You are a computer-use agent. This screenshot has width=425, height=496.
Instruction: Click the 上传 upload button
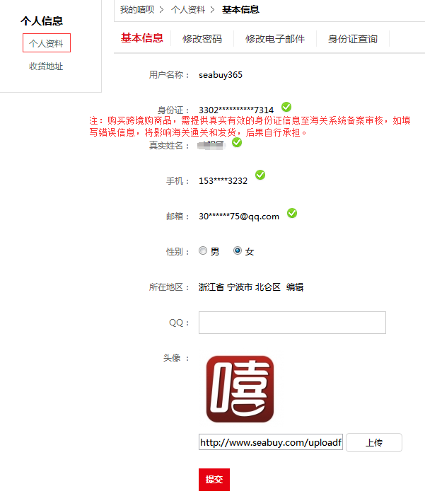[374, 442]
